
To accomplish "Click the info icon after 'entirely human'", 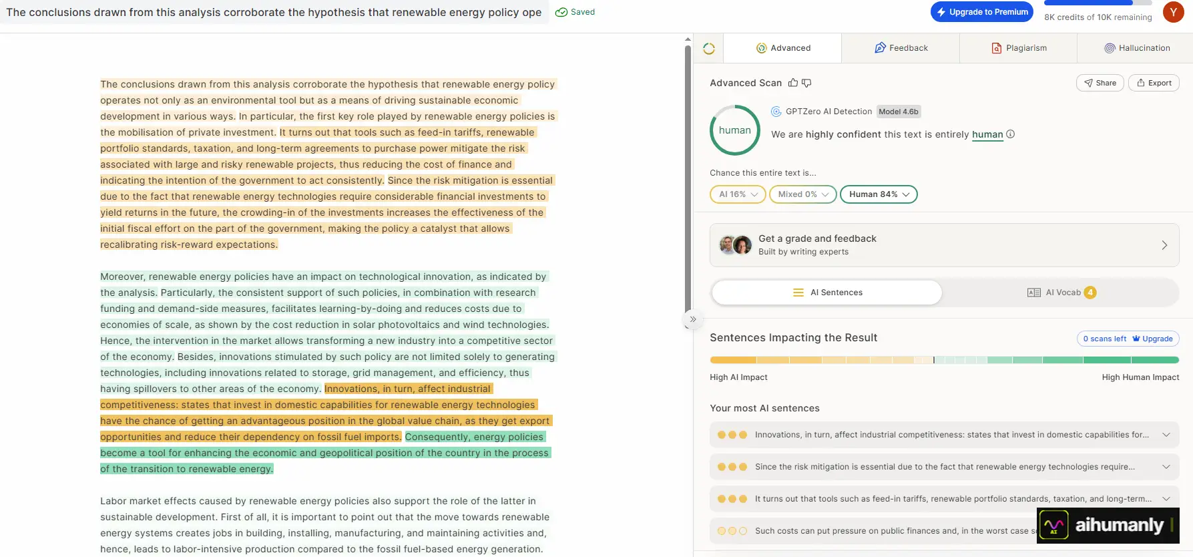I will coord(1011,134).
